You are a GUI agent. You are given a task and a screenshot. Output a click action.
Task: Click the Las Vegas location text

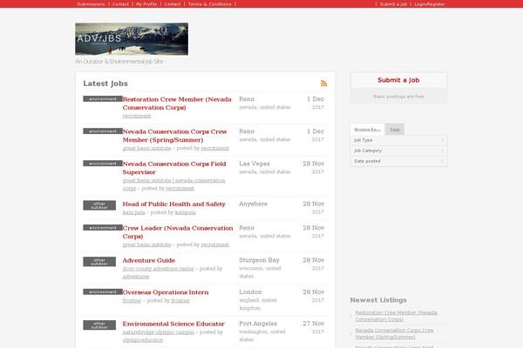coord(255,164)
